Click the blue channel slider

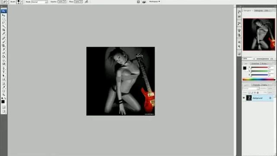coord(260,75)
